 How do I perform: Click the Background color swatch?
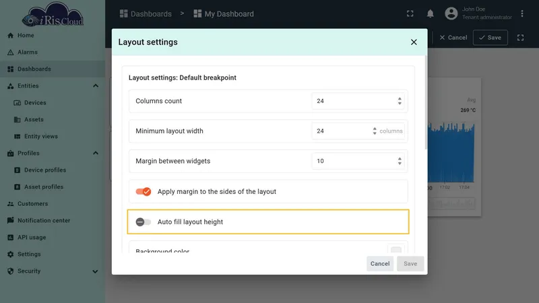tap(396, 249)
